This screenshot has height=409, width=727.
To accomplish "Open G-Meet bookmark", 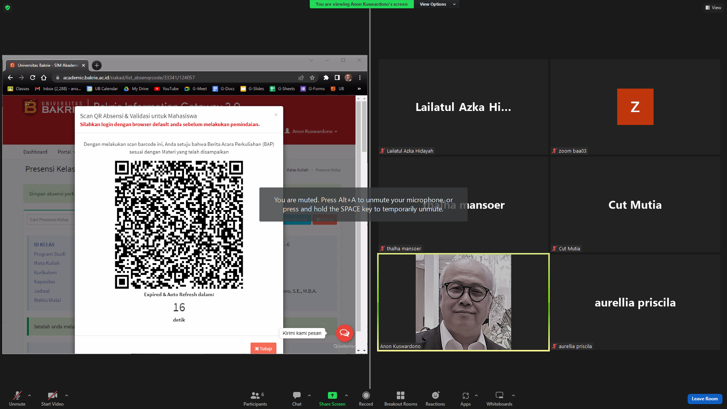I will [x=196, y=89].
